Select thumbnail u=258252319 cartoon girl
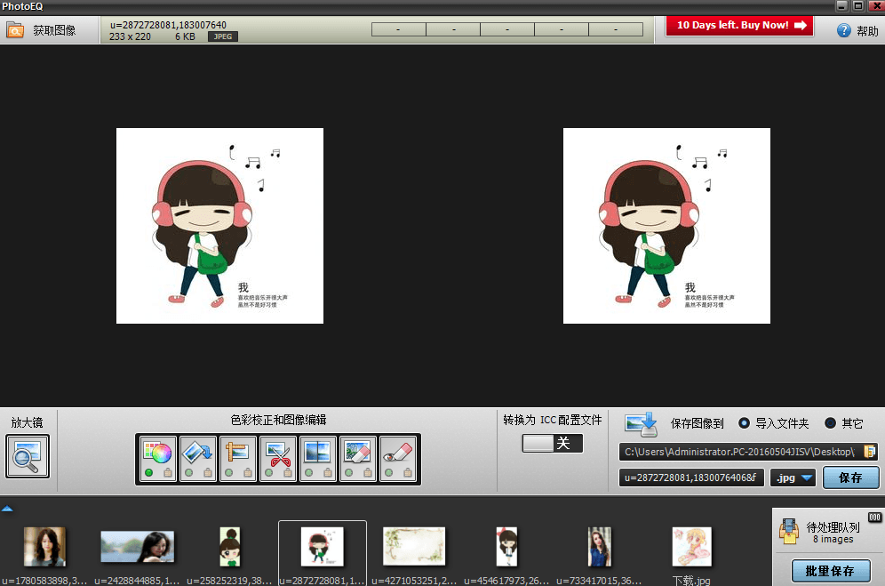 pyautogui.click(x=230, y=547)
